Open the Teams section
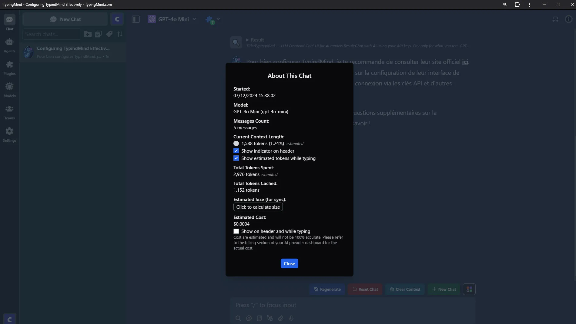 click(x=9, y=112)
